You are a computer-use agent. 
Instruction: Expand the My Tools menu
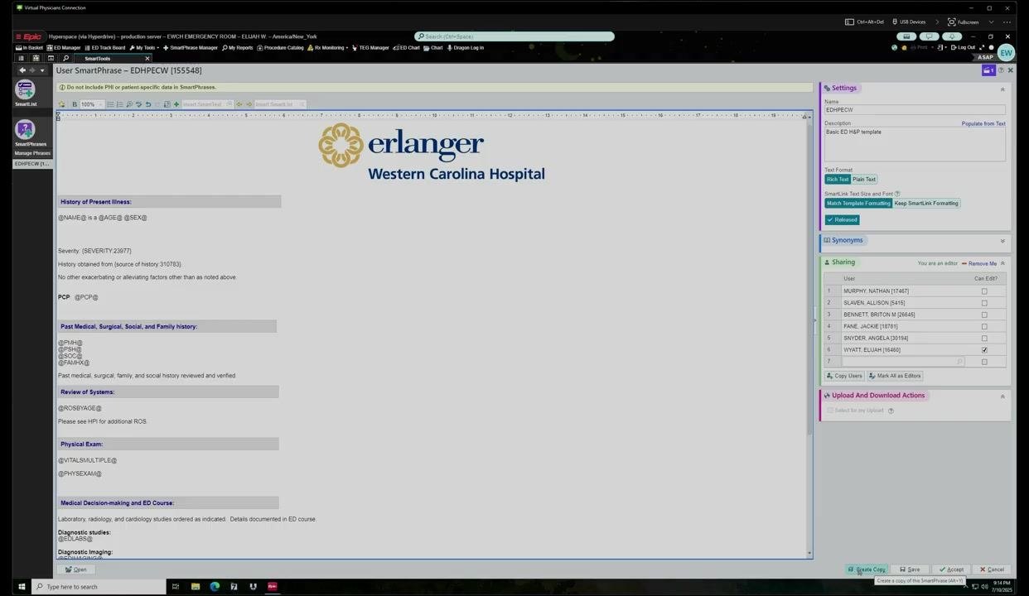click(144, 48)
